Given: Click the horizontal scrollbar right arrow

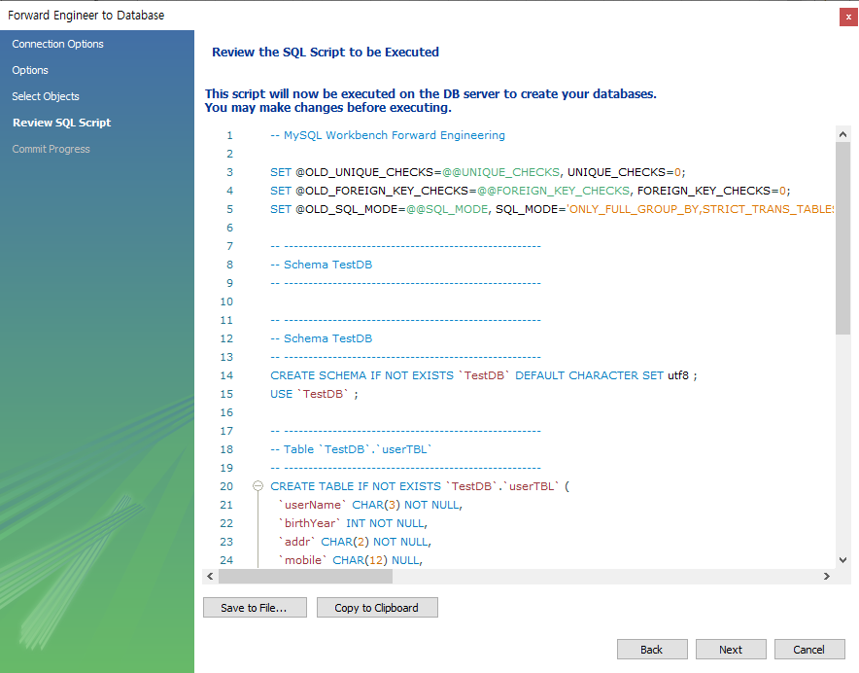Looking at the screenshot, I should click(x=827, y=576).
